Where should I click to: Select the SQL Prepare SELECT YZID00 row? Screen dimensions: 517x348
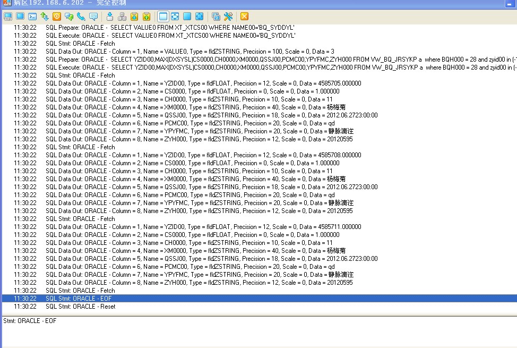coord(260,60)
